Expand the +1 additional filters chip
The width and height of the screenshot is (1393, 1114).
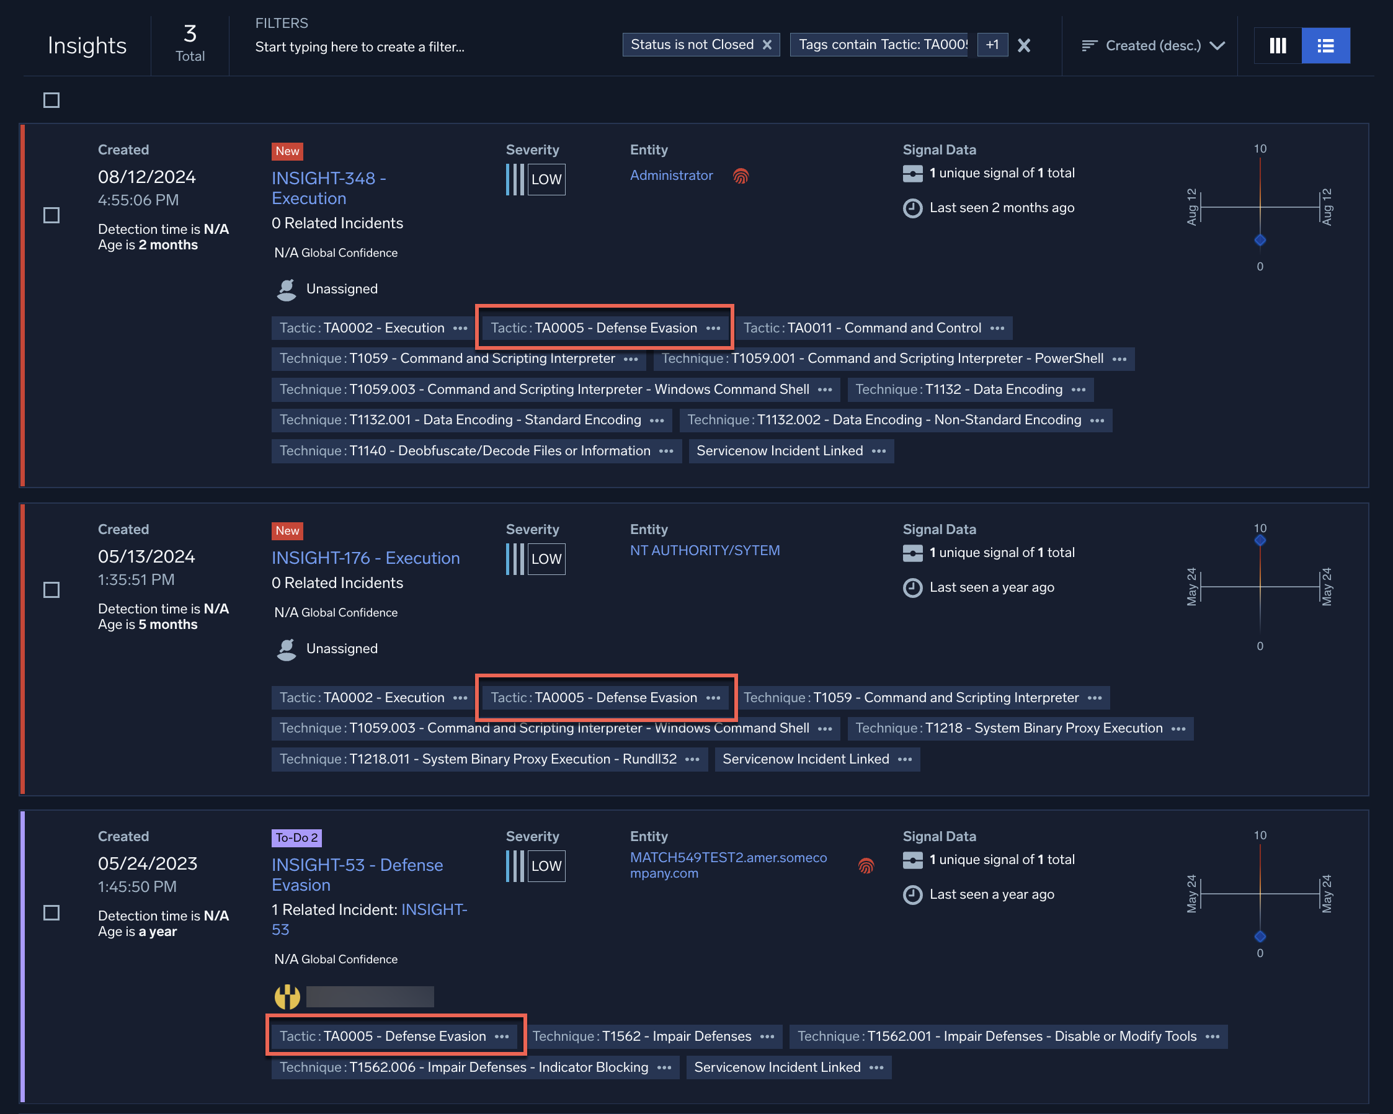coord(992,45)
